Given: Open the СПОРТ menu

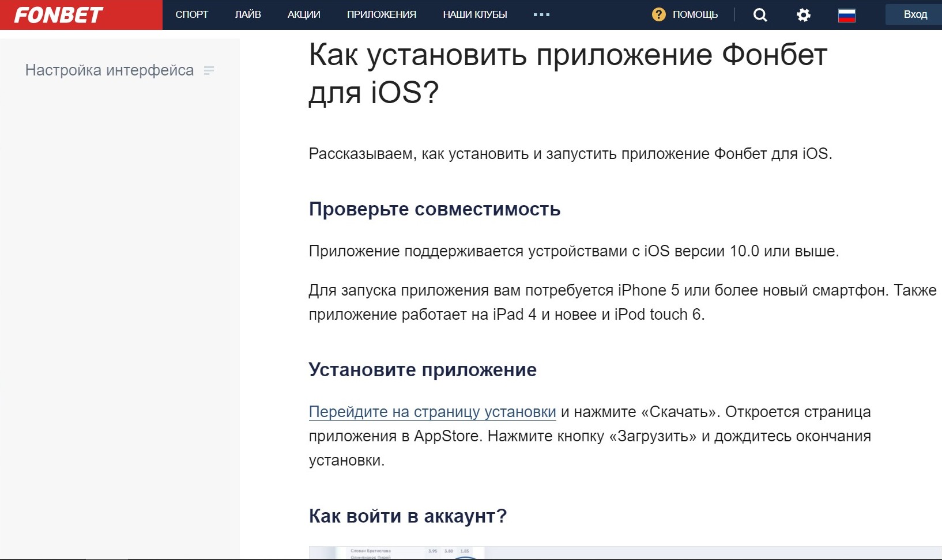Looking at the screenshot, I should coord(192,14).
